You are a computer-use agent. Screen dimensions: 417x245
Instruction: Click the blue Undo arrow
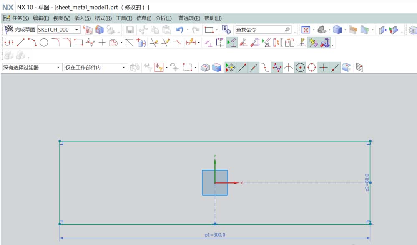[180, 30]
